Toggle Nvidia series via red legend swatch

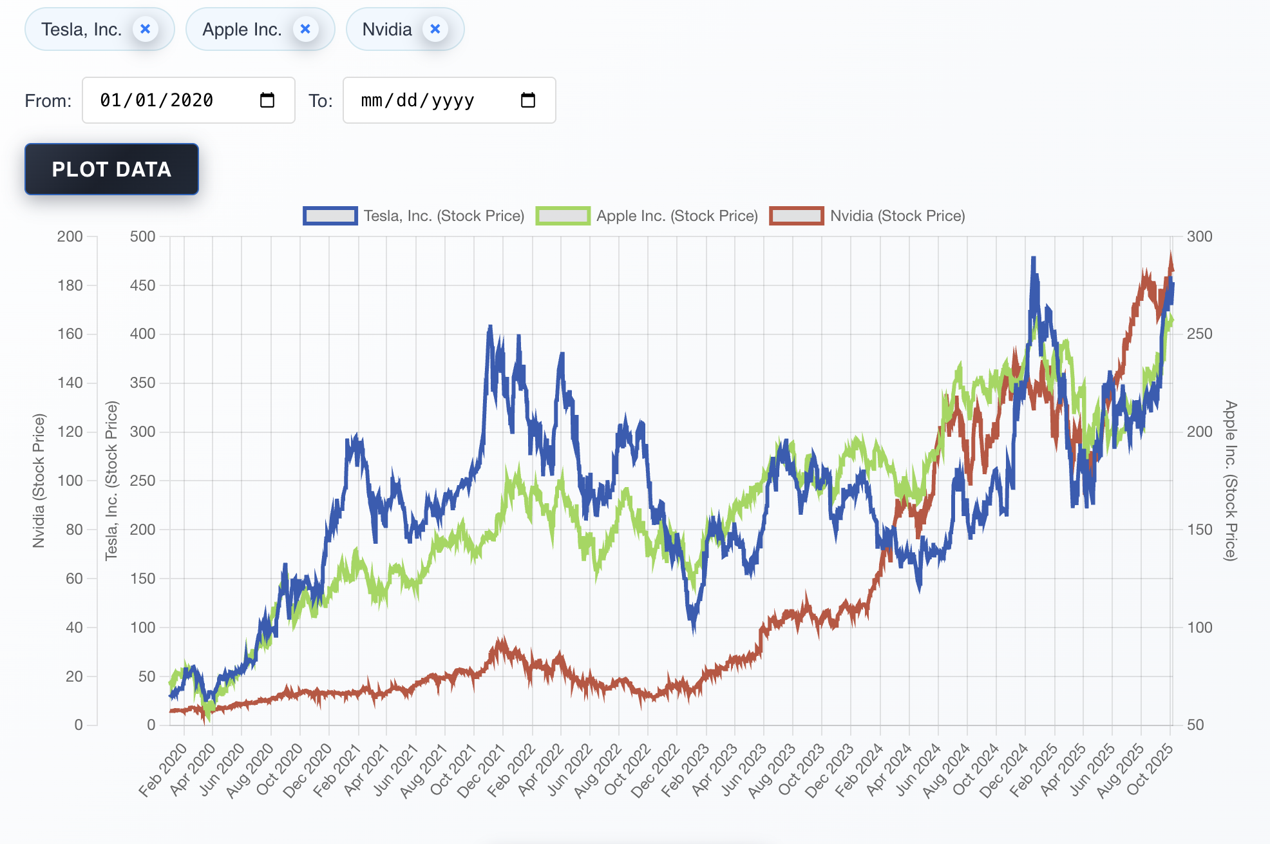pos(796,216)
